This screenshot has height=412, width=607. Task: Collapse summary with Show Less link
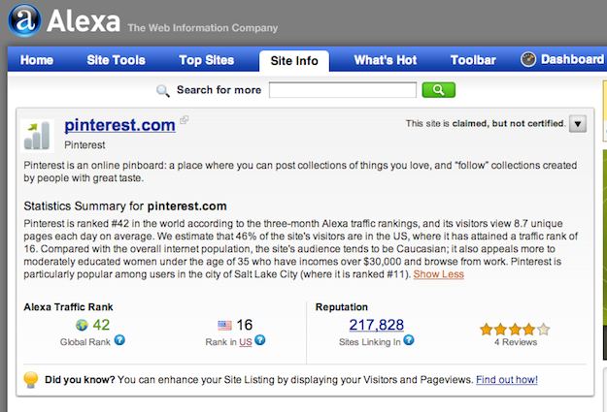(439, 274)
